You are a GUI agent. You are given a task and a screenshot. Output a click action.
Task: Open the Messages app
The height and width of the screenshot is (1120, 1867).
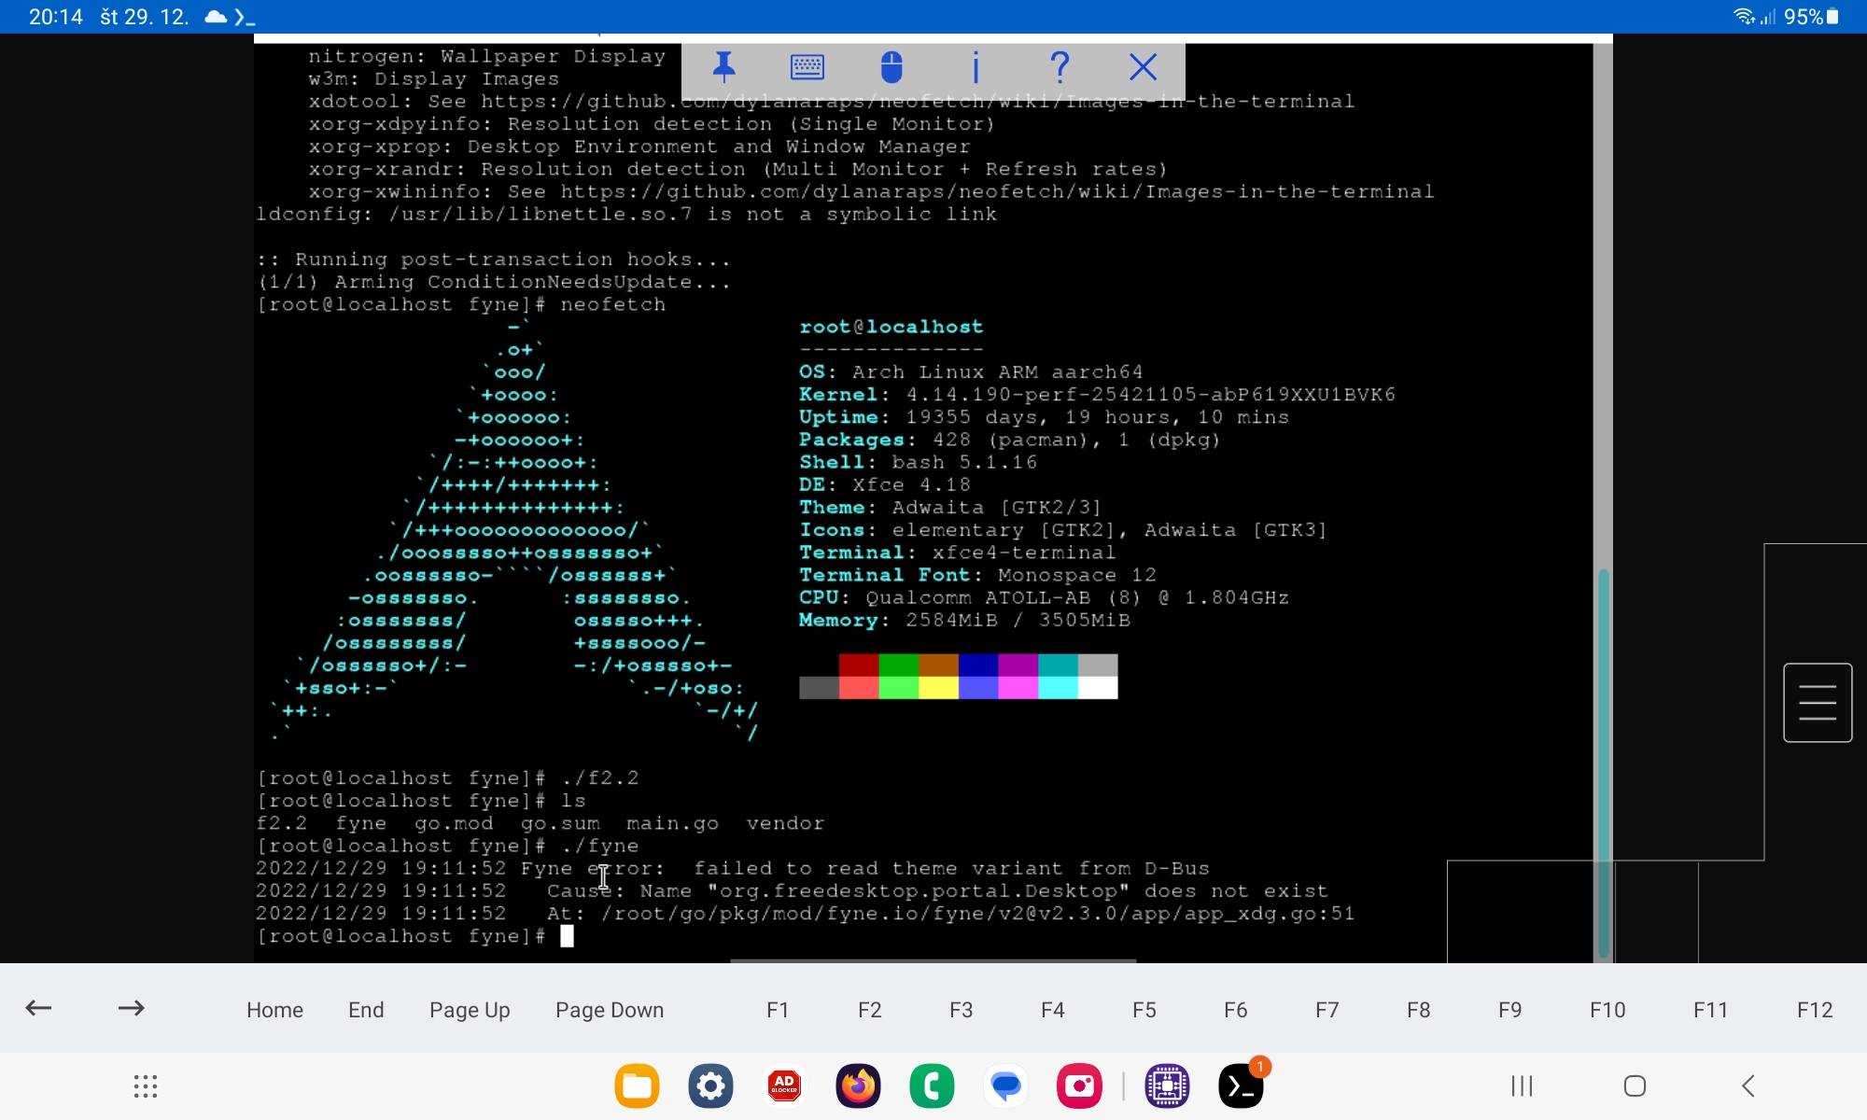click(1005, 1085)
